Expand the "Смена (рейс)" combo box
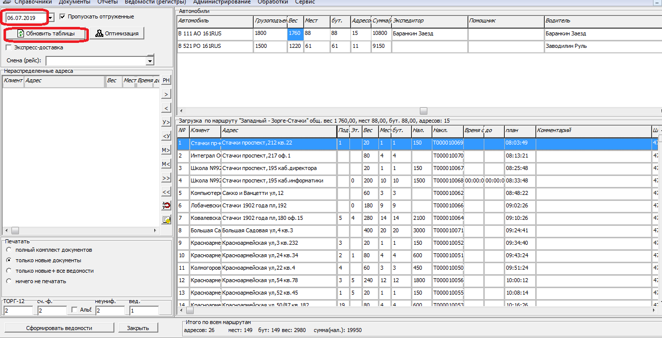The width and height of the screenshot is (662, 338). [150, 61]
